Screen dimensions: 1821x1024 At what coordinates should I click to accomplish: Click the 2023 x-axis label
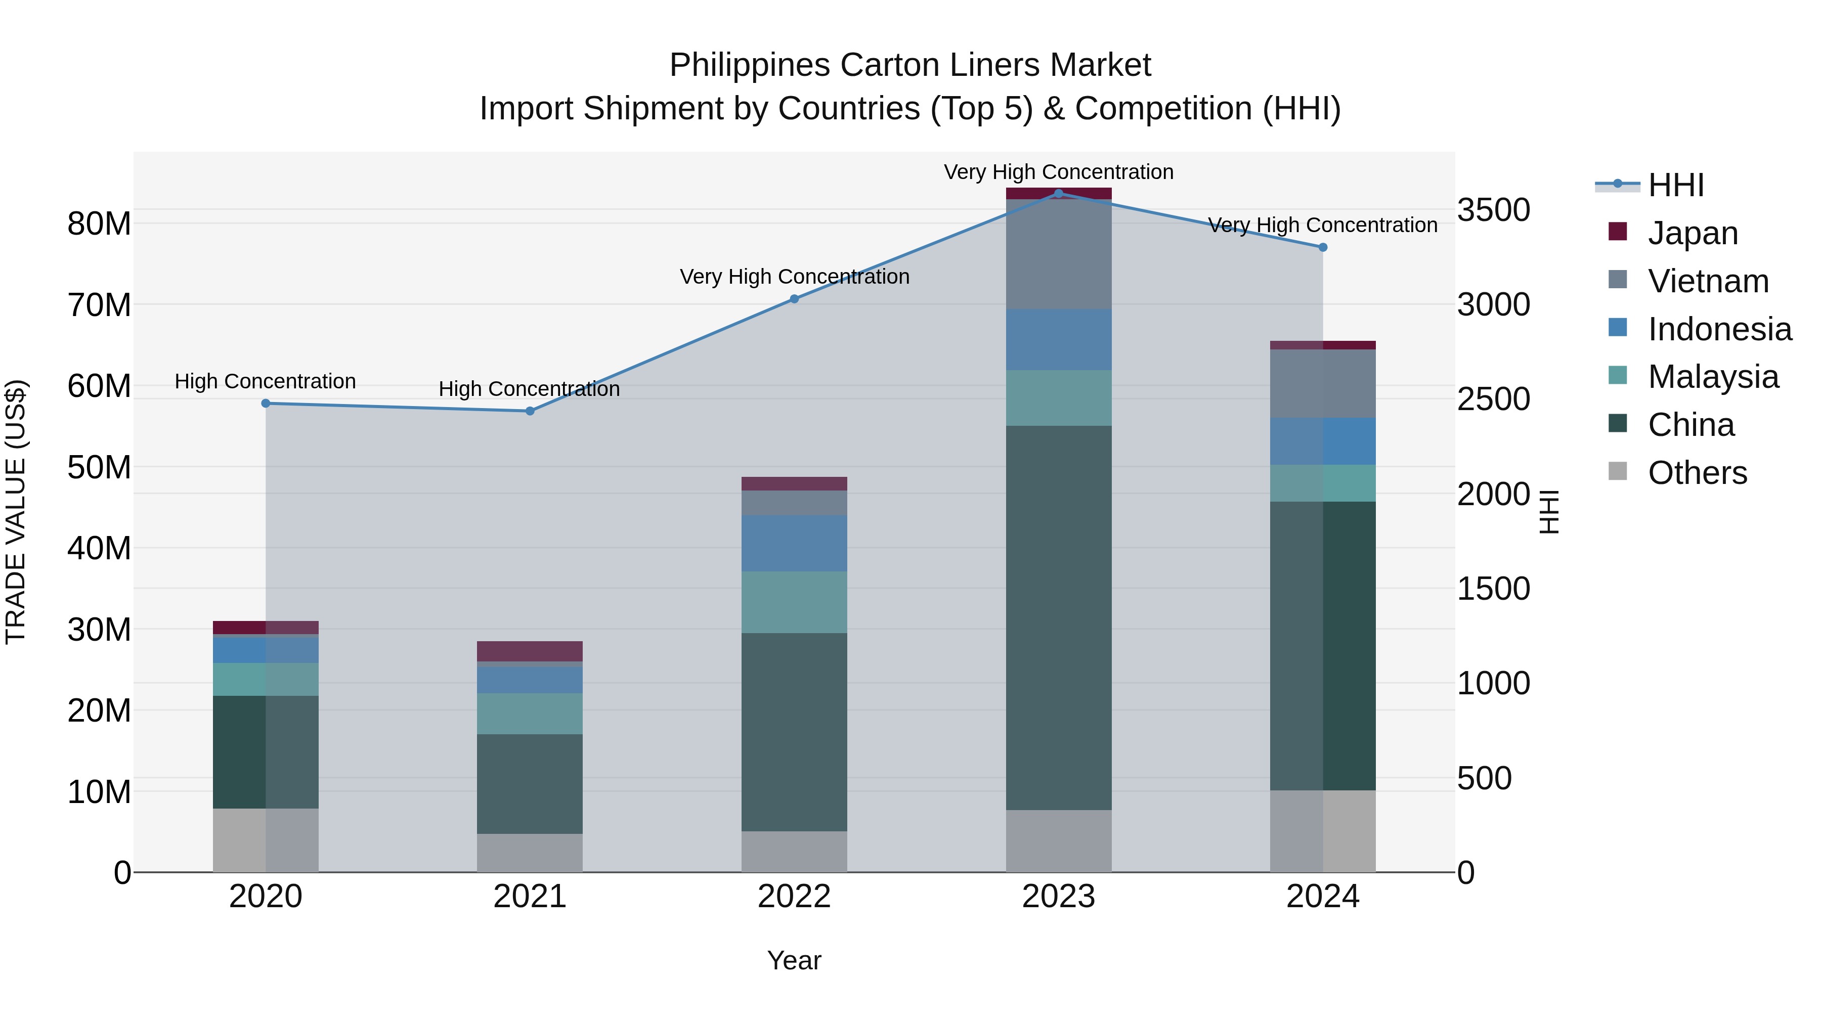coord(1059,897)
